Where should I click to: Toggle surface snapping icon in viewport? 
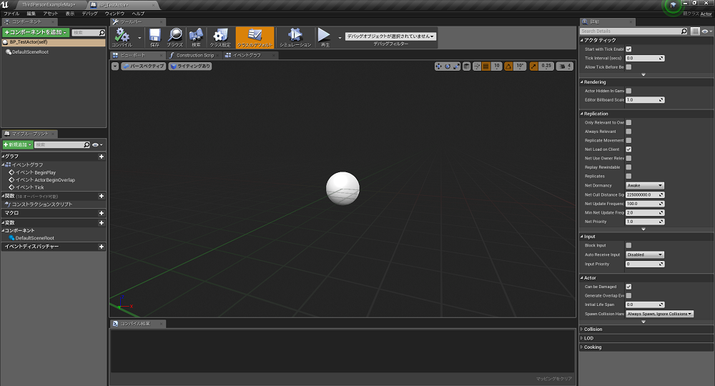click(x=477, y=66)
